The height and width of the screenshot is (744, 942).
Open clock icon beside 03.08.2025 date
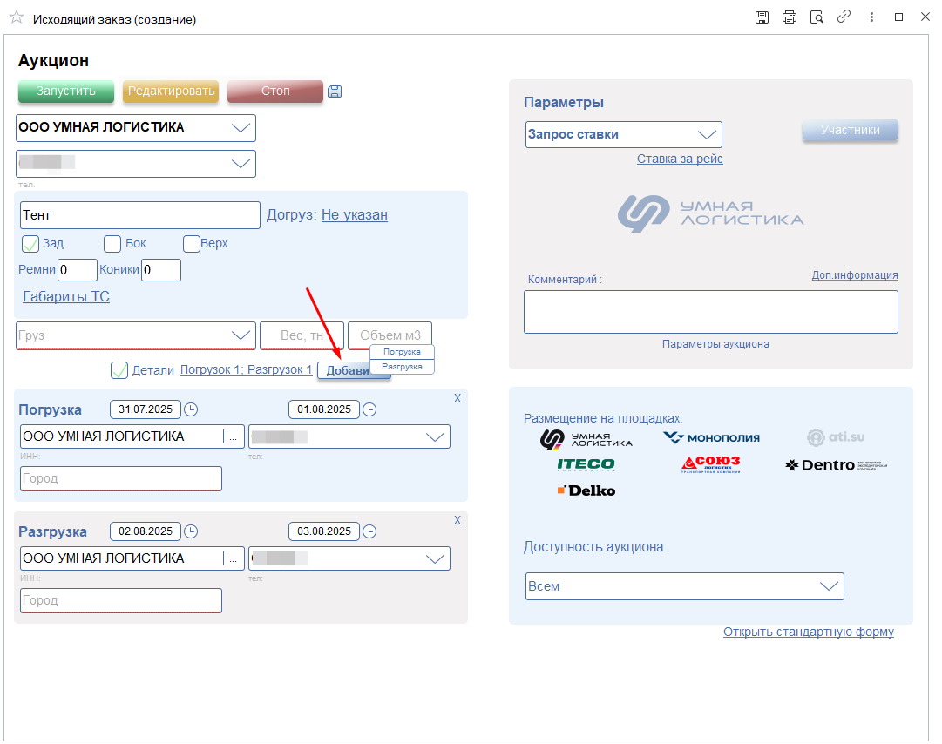[x=369, y=531]
